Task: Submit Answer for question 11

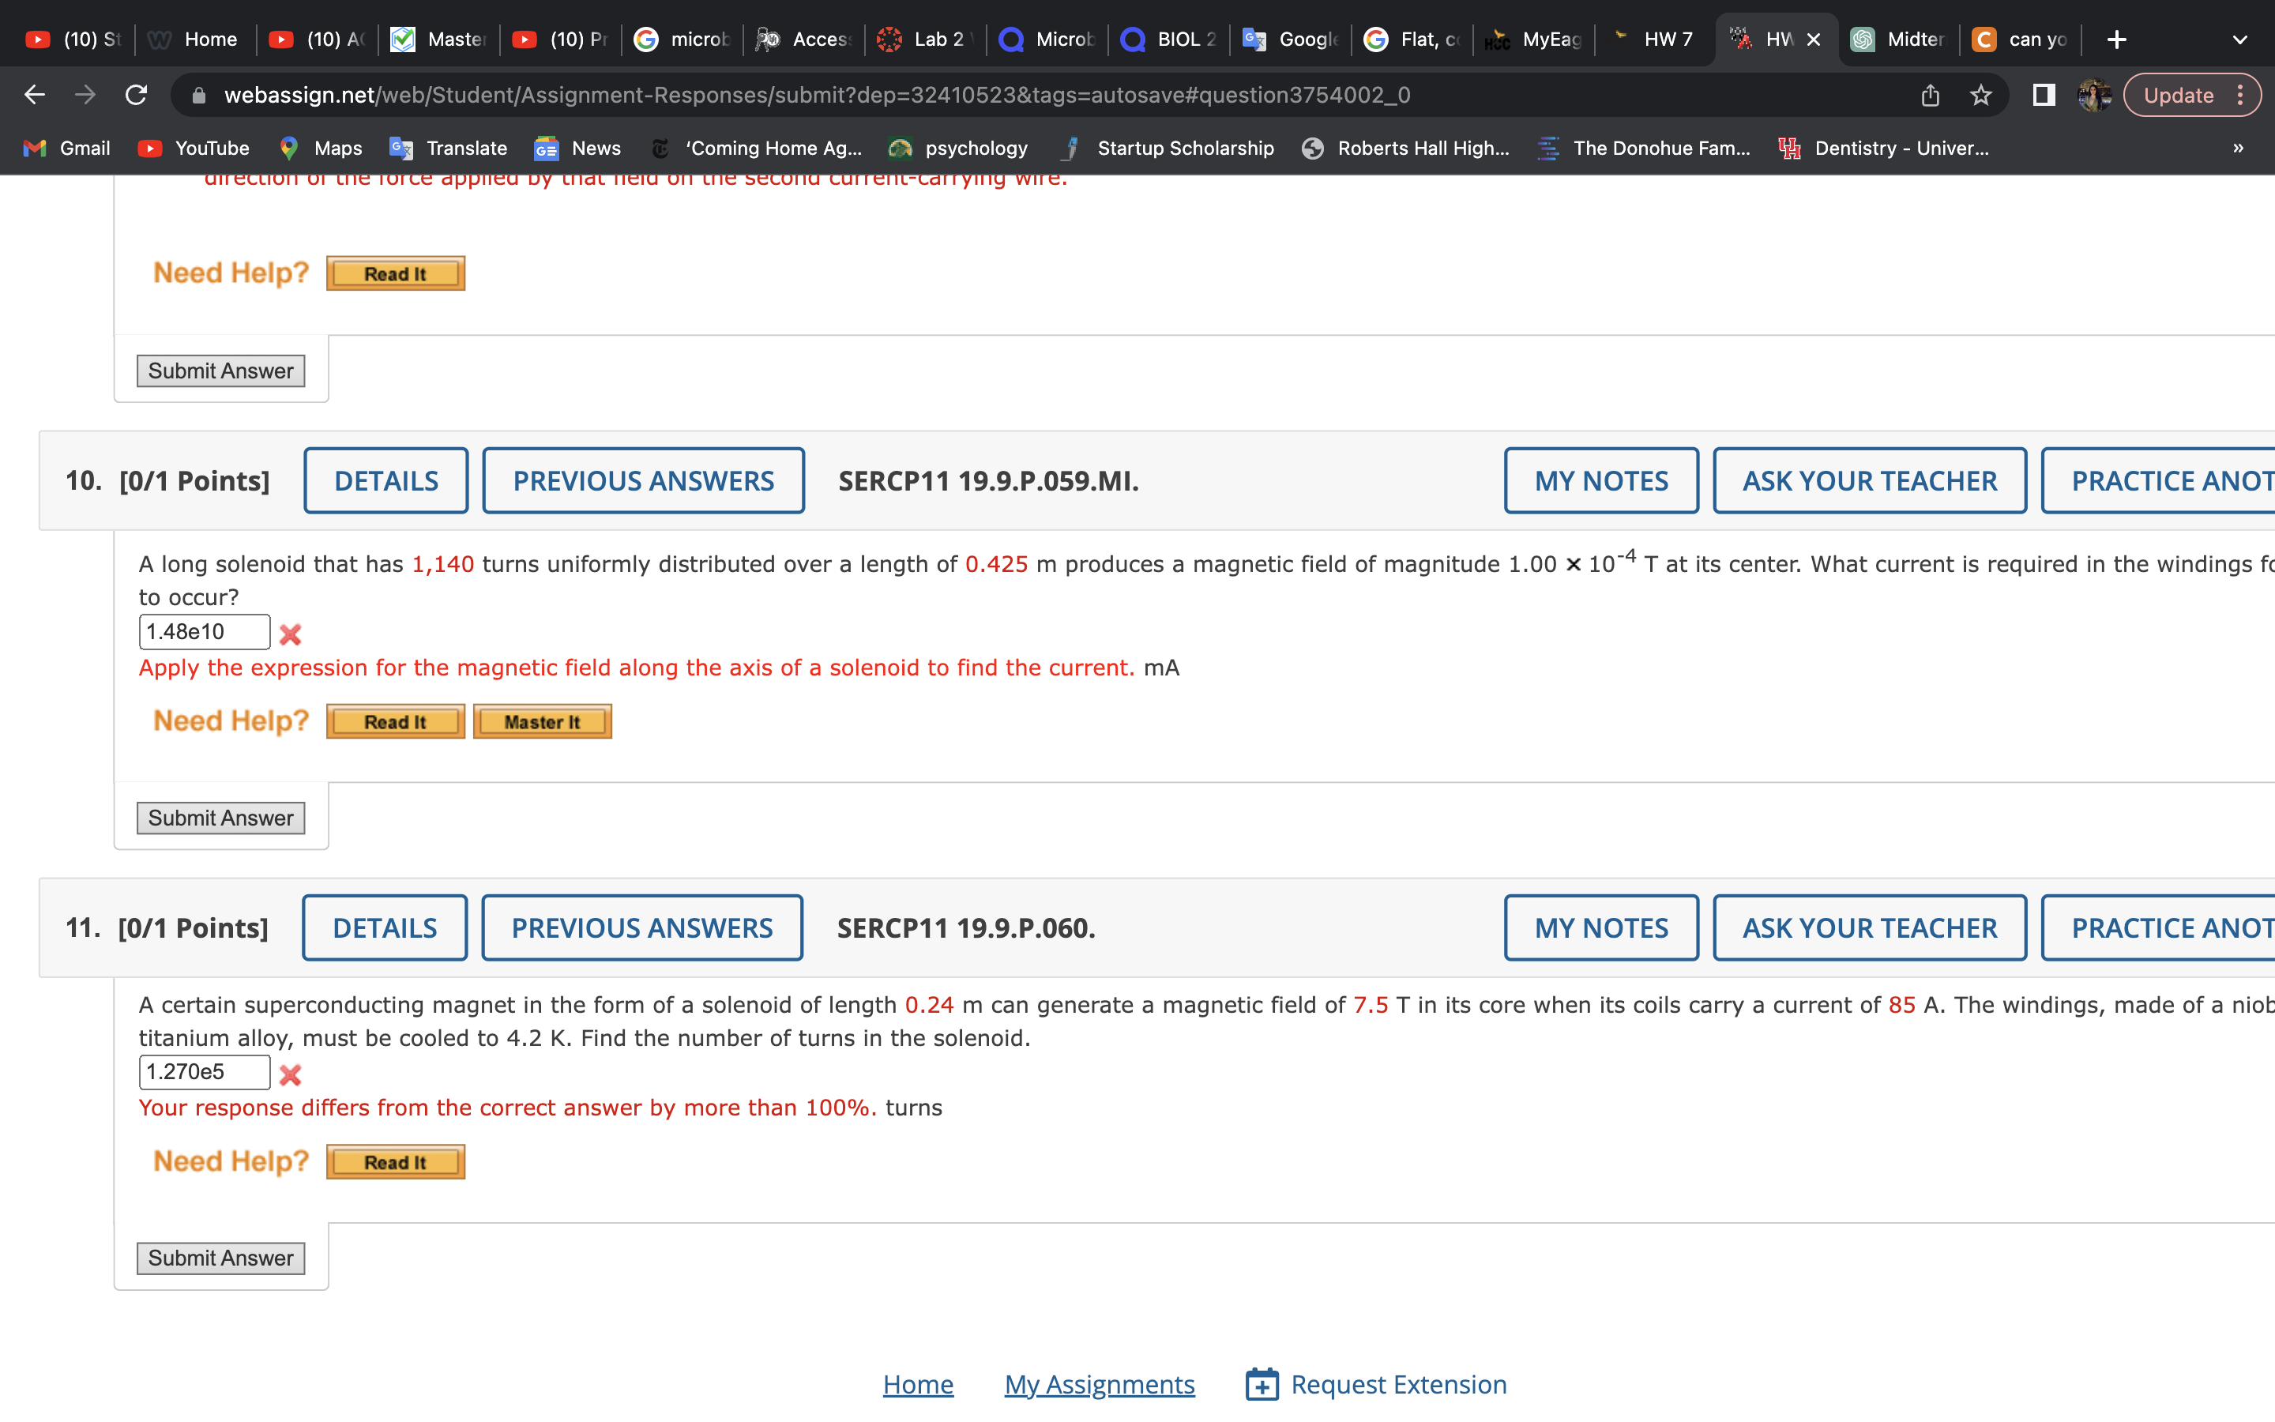Action: [220, 1258]
